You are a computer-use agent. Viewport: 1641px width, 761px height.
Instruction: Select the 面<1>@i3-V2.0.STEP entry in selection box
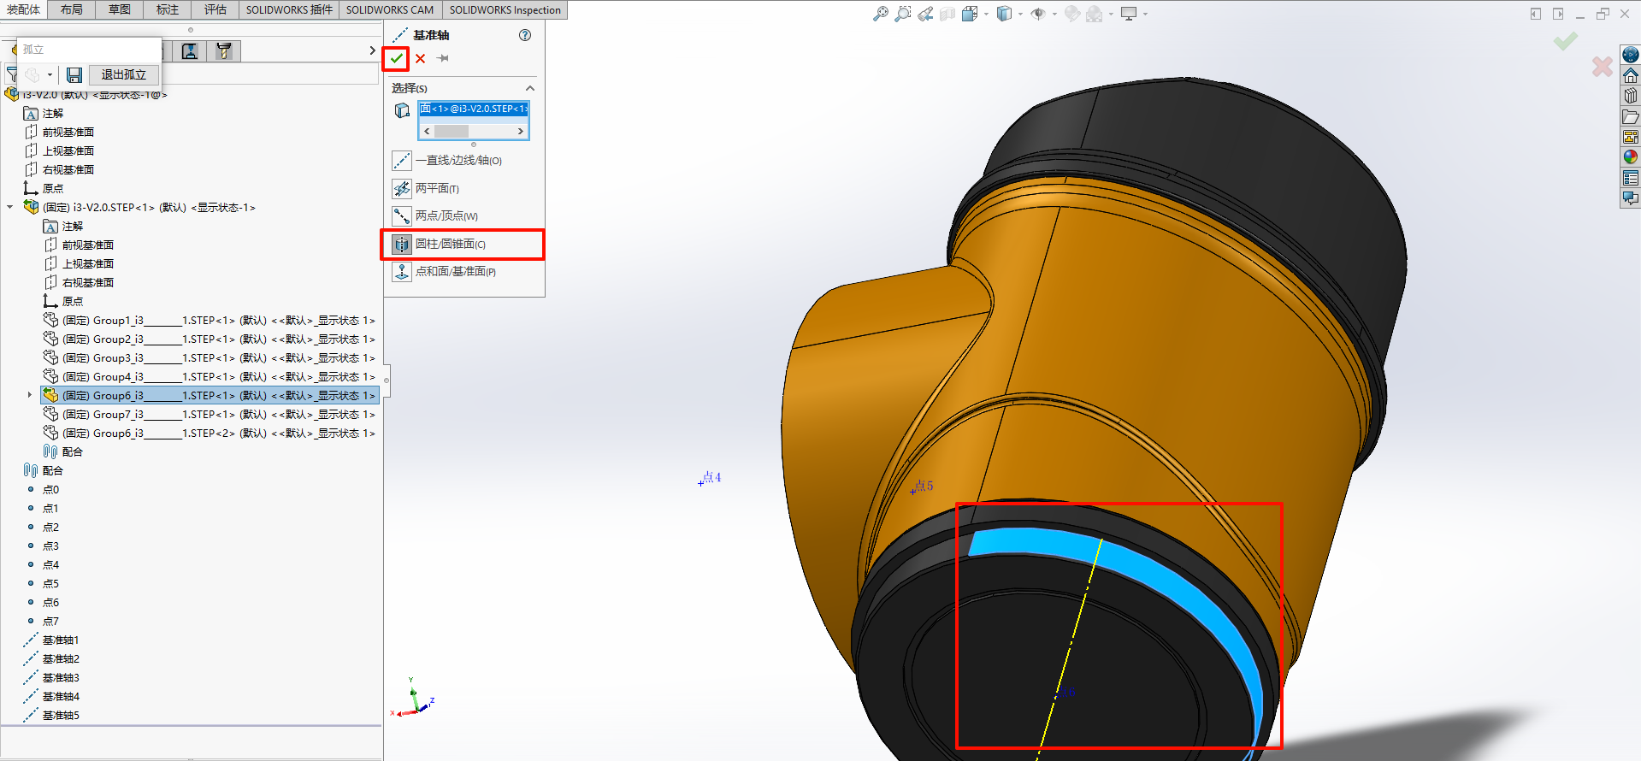[474, 109]
